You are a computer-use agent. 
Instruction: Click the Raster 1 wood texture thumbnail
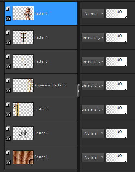23,157
